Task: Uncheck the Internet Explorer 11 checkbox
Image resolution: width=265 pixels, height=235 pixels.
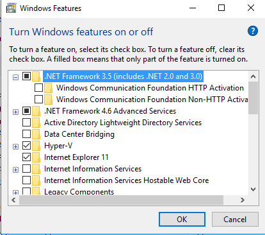Action: pyautogui.click(x=26, y=157)
